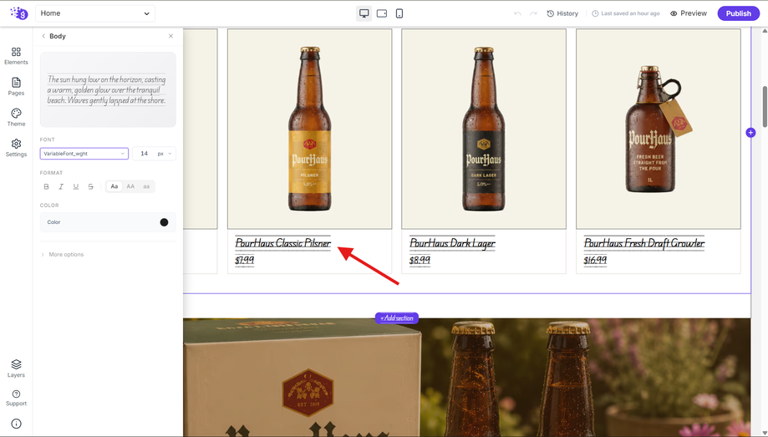Viewport: 768px width, 437px height.
Task: Select the aa lowercase text case
Action: coord(146,186)
